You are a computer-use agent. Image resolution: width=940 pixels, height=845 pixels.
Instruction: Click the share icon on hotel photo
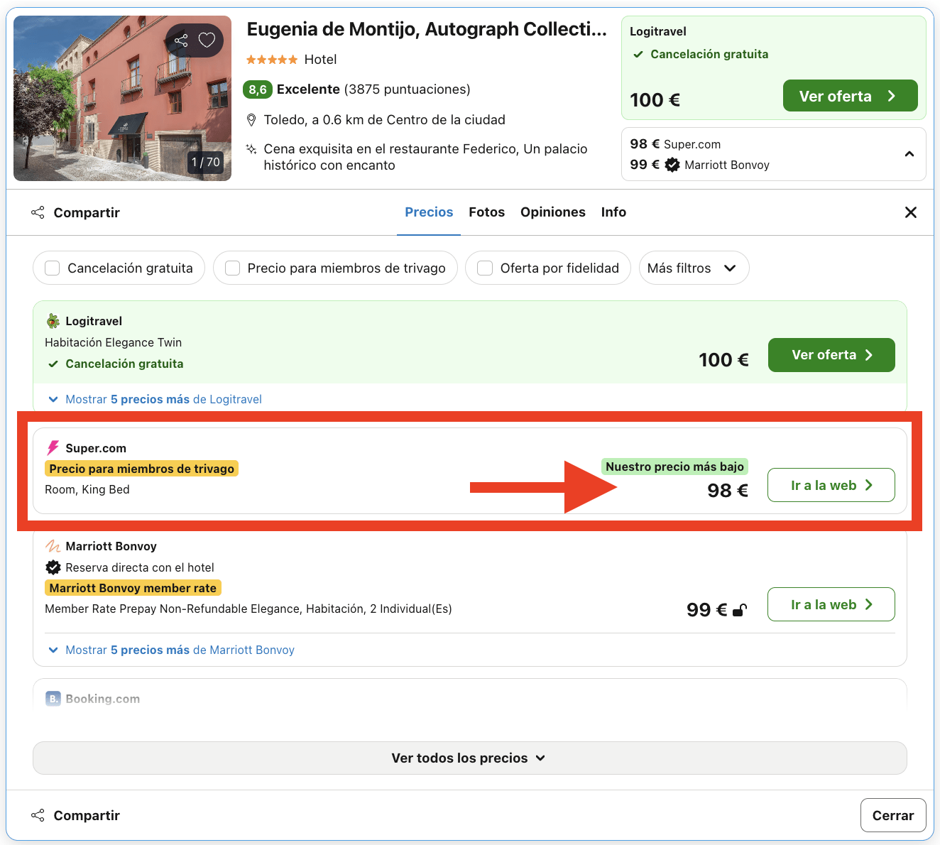181,40
